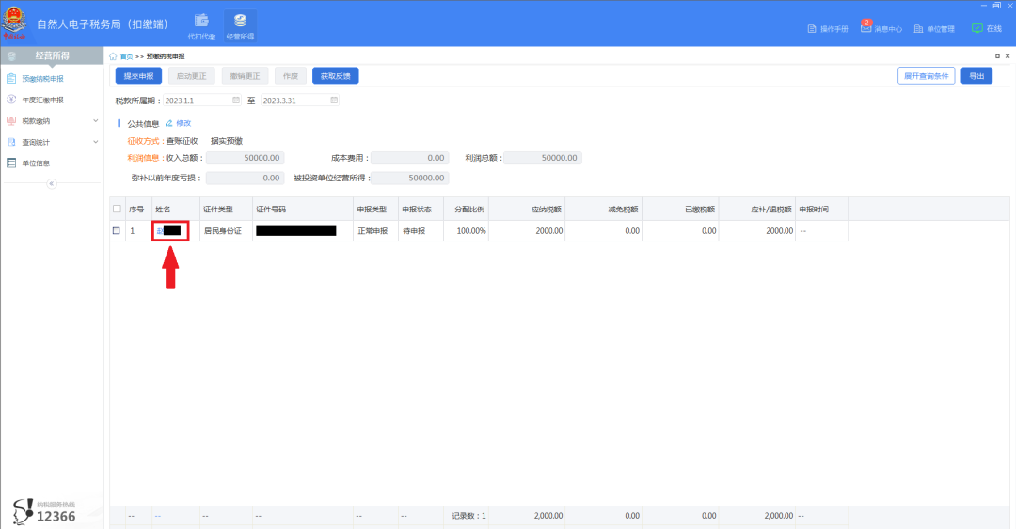Click the 序号 column header
Screen dimensions: 1016x529
[136, 210]
